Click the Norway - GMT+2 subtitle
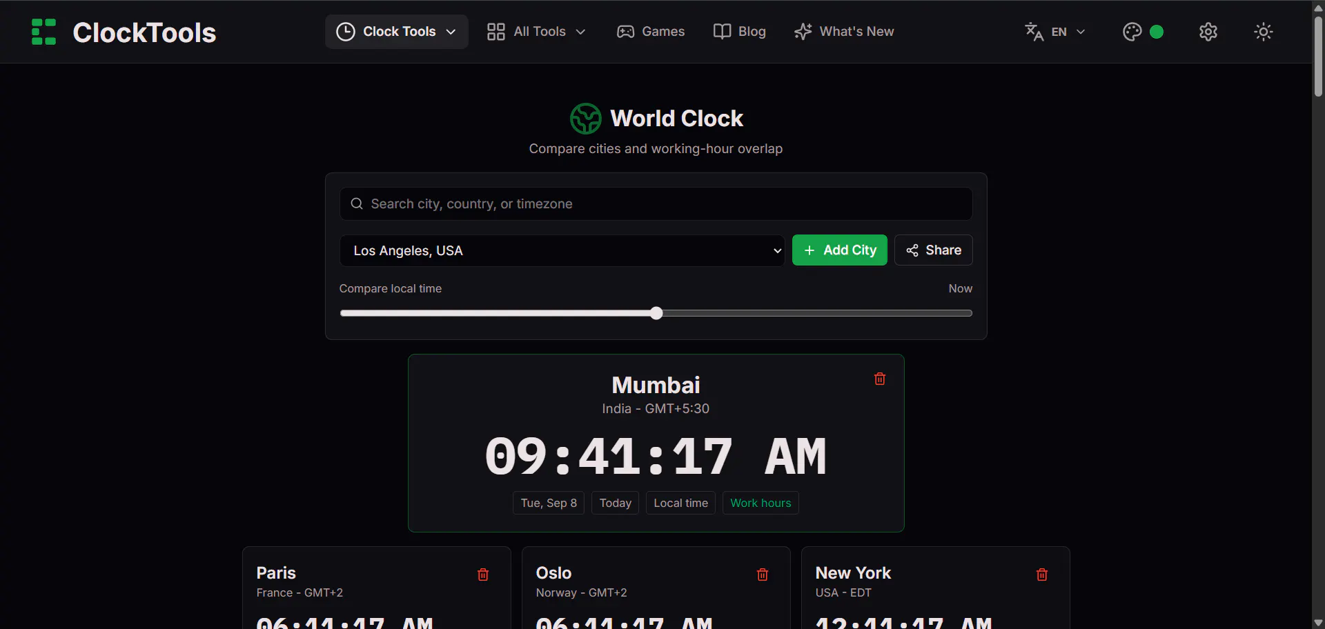 pos(581,592)
